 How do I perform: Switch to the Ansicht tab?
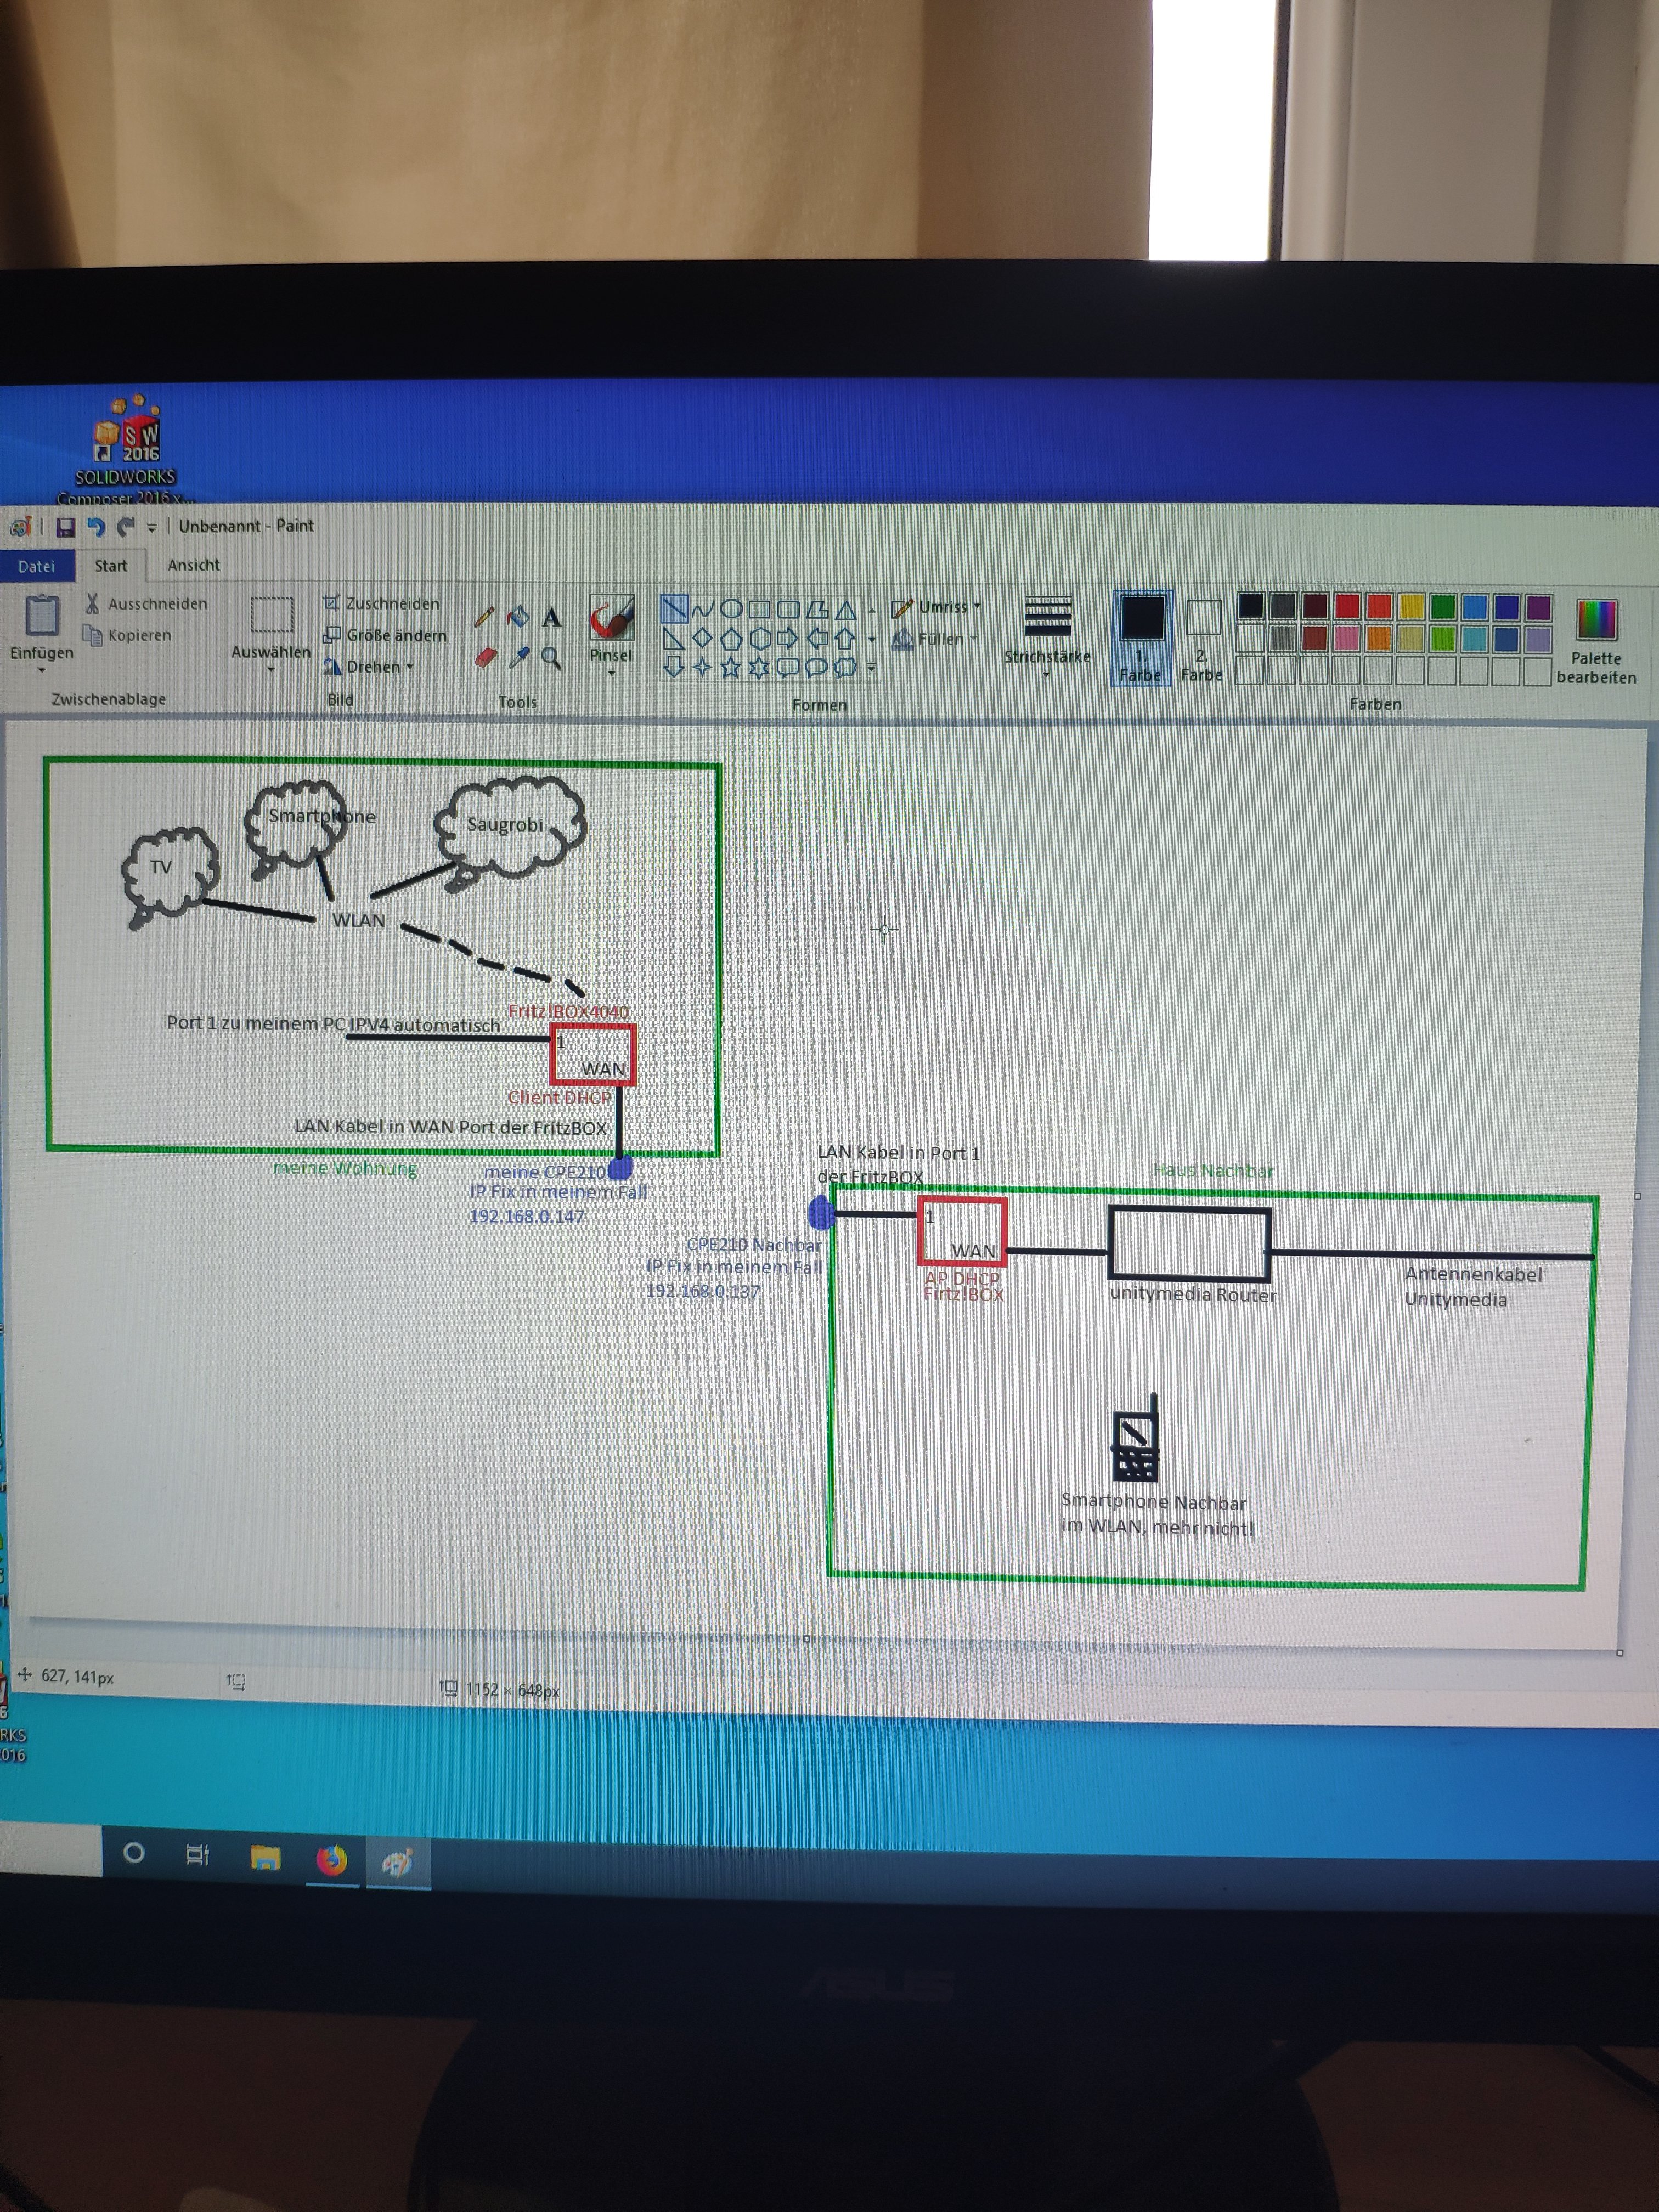(193, 565)
